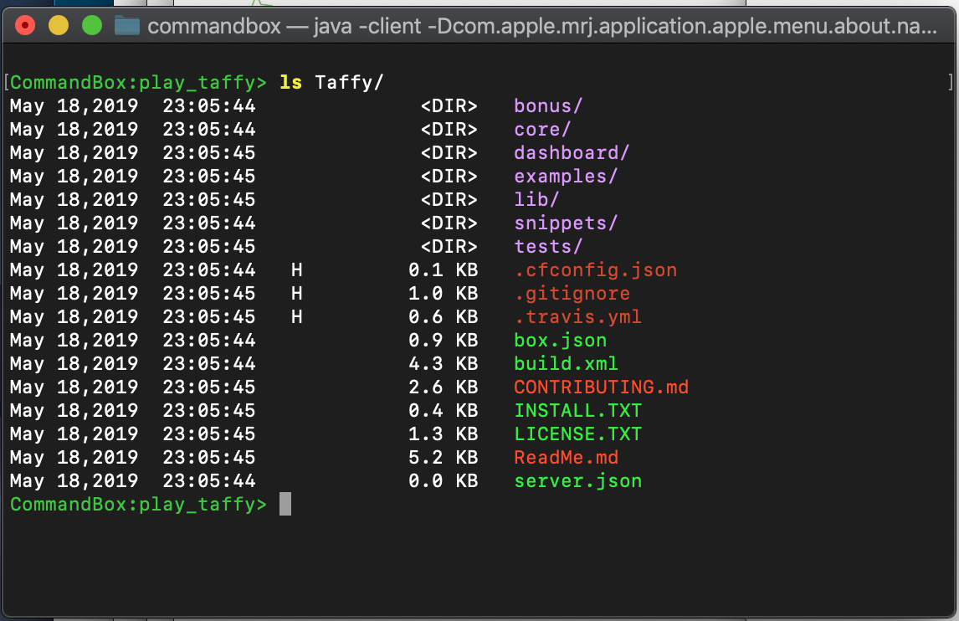Screen dimensions: 959x621
Task: Click the '4.3 KB' size of build.xml
Action: click(444, 363)
